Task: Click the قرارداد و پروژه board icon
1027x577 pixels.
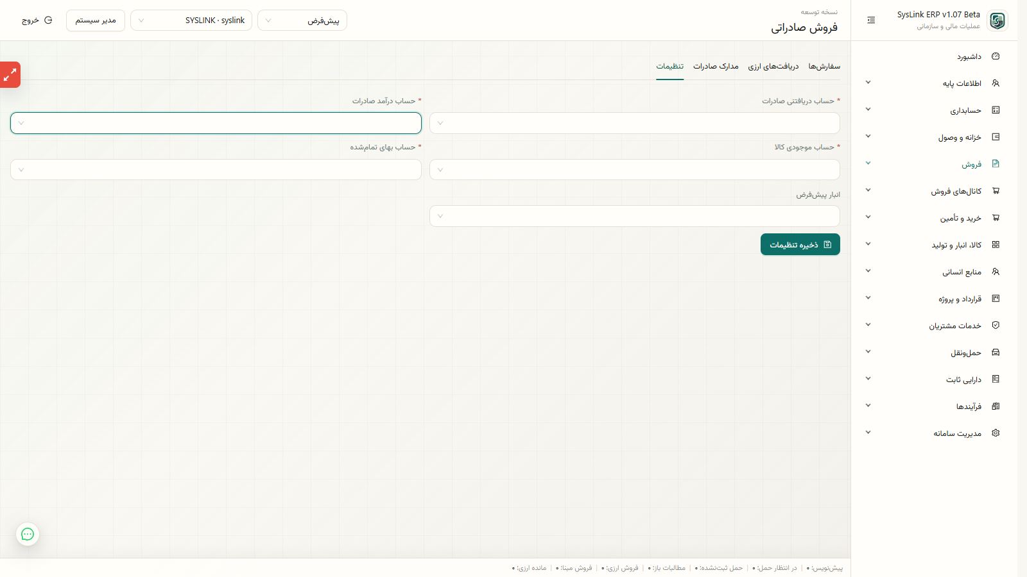Action: click(x=996, y=299)
